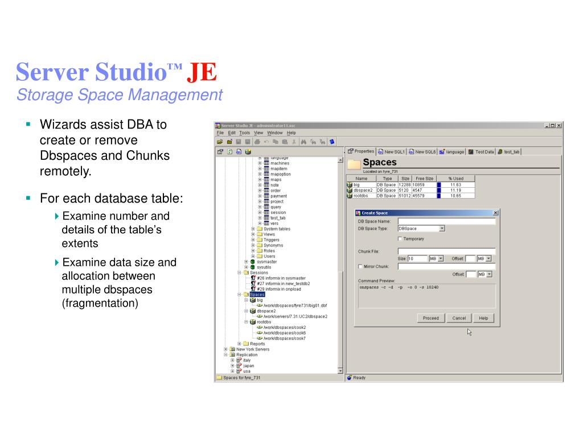Open the Size unit MB dropdown
The height and width of the screenshot is (437, 583).
coord(441,259)
